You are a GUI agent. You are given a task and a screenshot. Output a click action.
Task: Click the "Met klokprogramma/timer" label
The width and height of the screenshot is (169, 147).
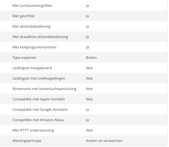pyautogui.click(x=35, y=47)
